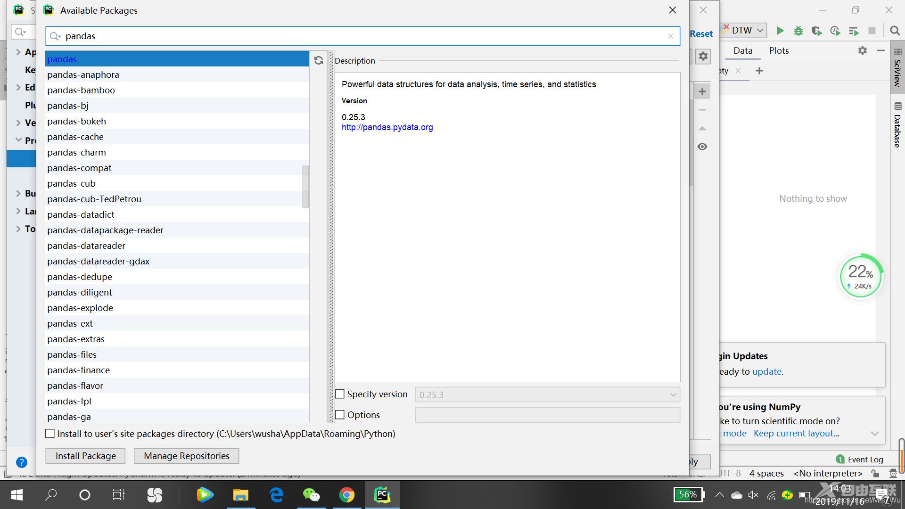Close the empty SciView data tab
Viewport: 905px width, 509px height.
coord(738,71)
